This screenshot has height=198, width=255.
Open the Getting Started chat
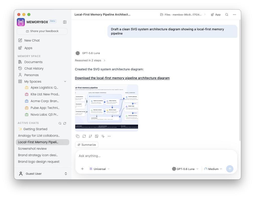click(42, 129)
